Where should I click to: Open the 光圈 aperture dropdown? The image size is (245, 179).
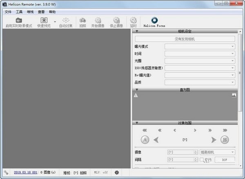200,61
